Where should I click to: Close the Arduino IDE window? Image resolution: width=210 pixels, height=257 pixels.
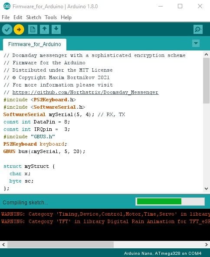coord(200,6)
